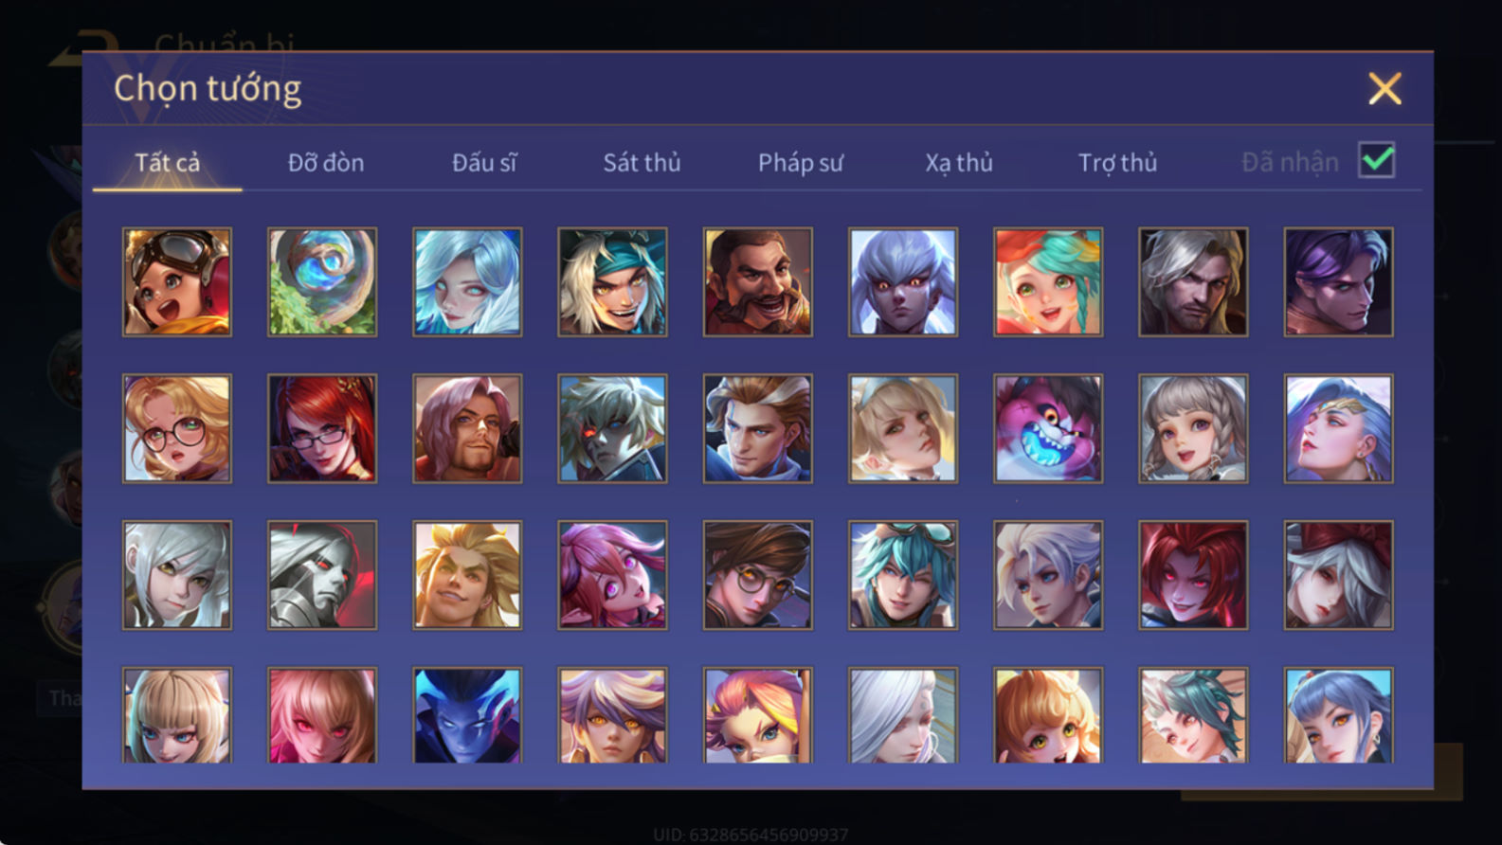1502x845 pixels.
Task: Close the Chọn tướng dialog
Action: tap(1384, 89)
